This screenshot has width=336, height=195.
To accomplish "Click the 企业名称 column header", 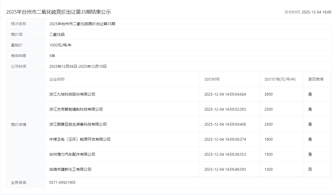I will [x=57, y=79].
